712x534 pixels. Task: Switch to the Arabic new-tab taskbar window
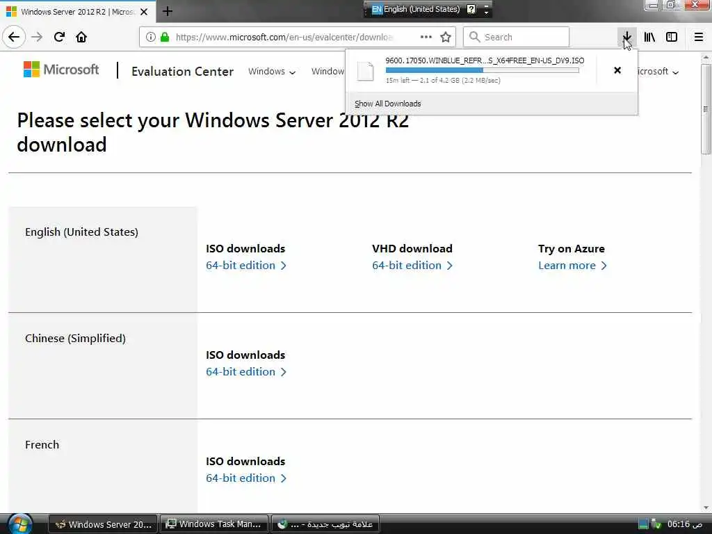coord(325,524)
